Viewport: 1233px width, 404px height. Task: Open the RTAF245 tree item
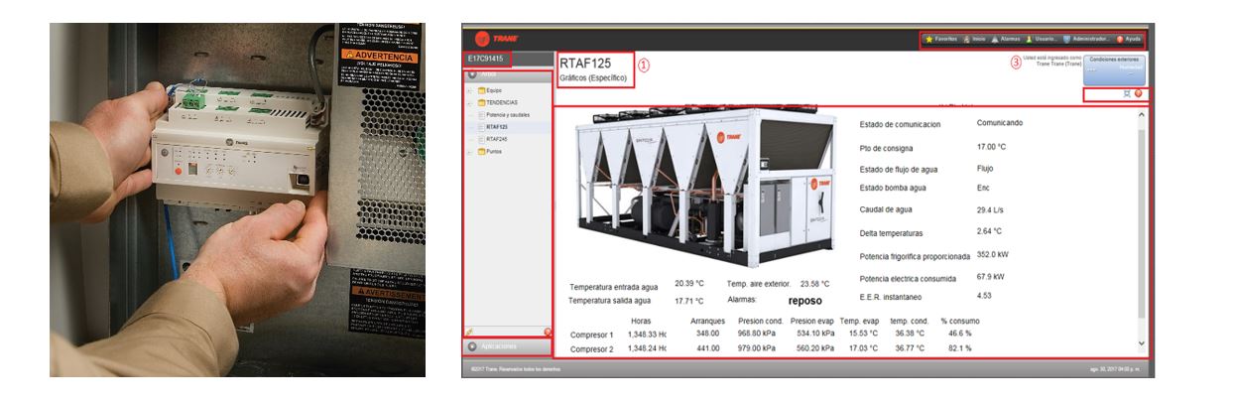tap(497, 139)
